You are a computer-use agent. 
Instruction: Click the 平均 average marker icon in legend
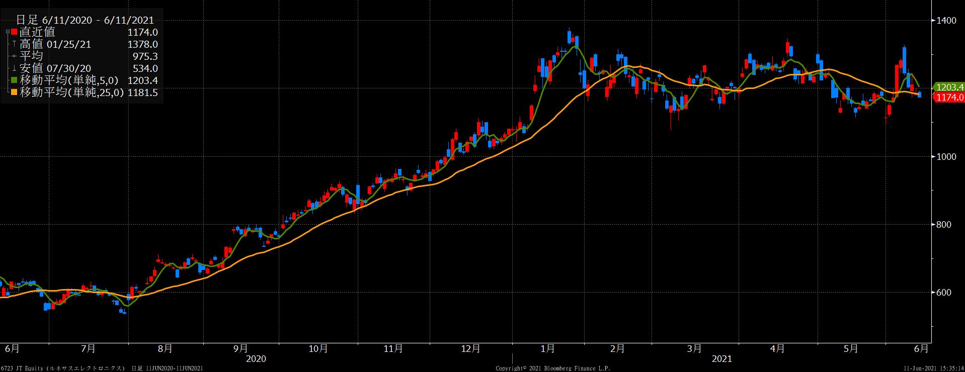pyautogui.click(x=14, y=56)
